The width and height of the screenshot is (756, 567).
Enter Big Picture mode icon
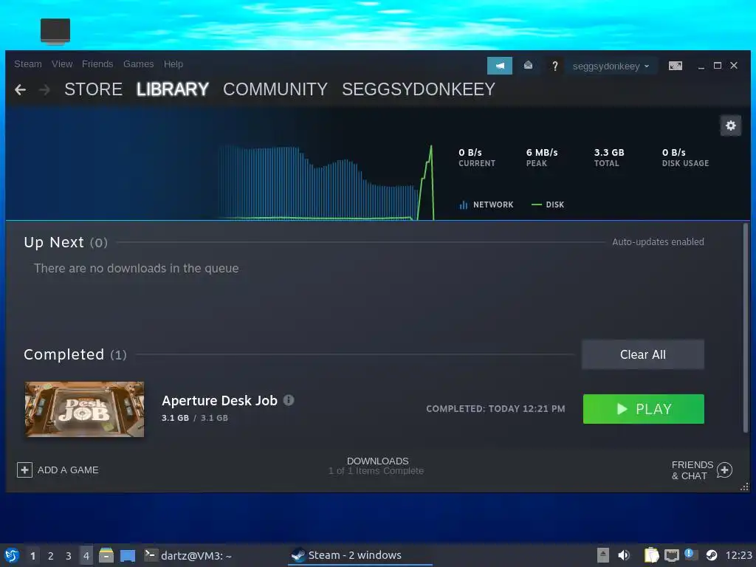pos(675,66)
